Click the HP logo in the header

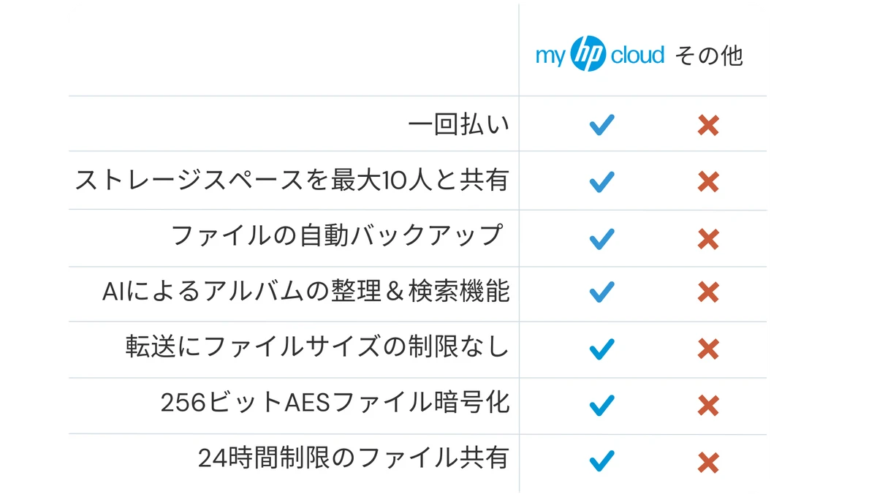point(588,54)
